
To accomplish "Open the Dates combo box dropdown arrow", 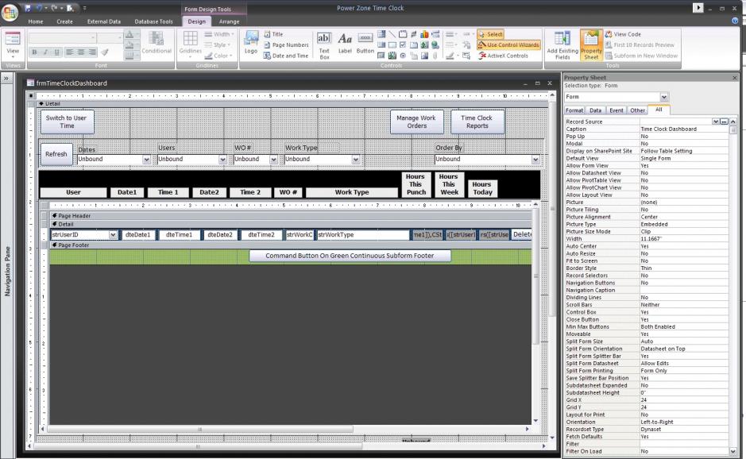I will [146, 160].
